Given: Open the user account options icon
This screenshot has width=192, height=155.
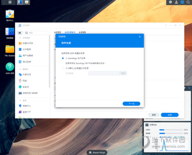Looking at the screenshot, I should [x=176, y=2].
